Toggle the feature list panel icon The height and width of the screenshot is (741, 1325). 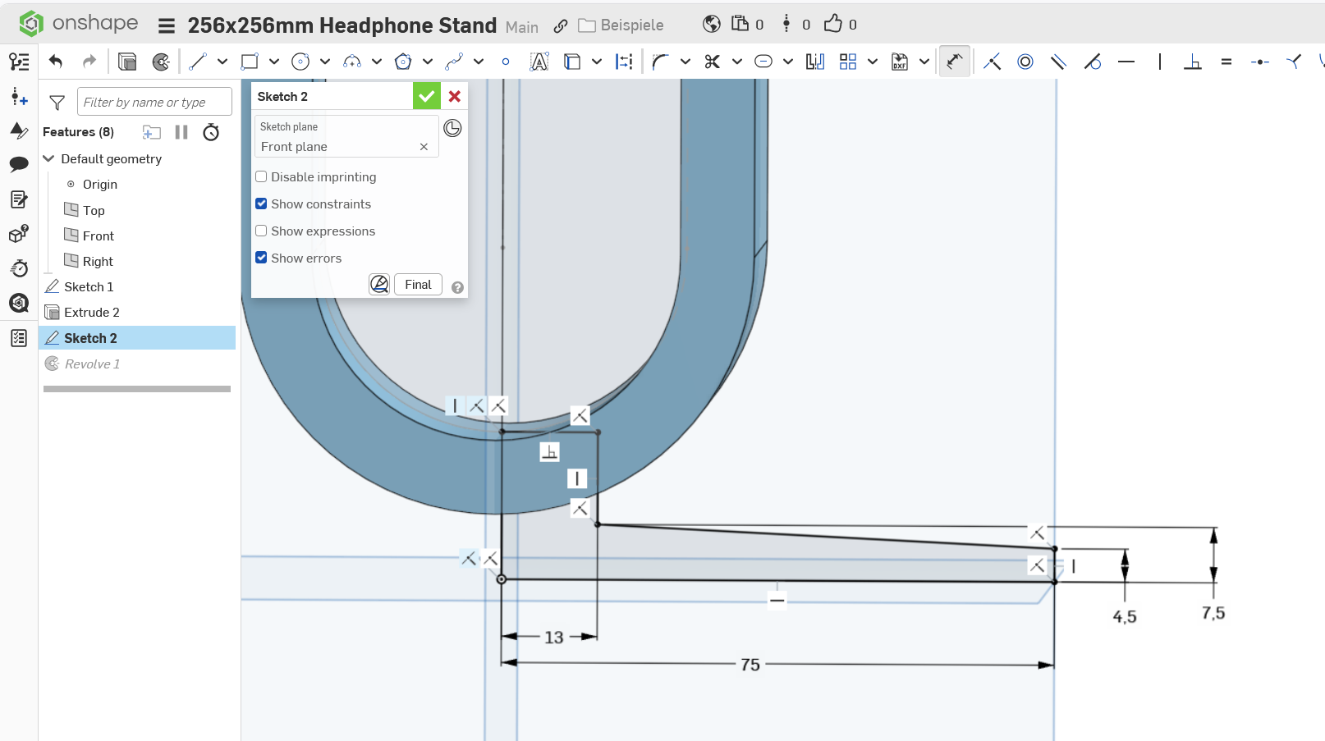19,62
